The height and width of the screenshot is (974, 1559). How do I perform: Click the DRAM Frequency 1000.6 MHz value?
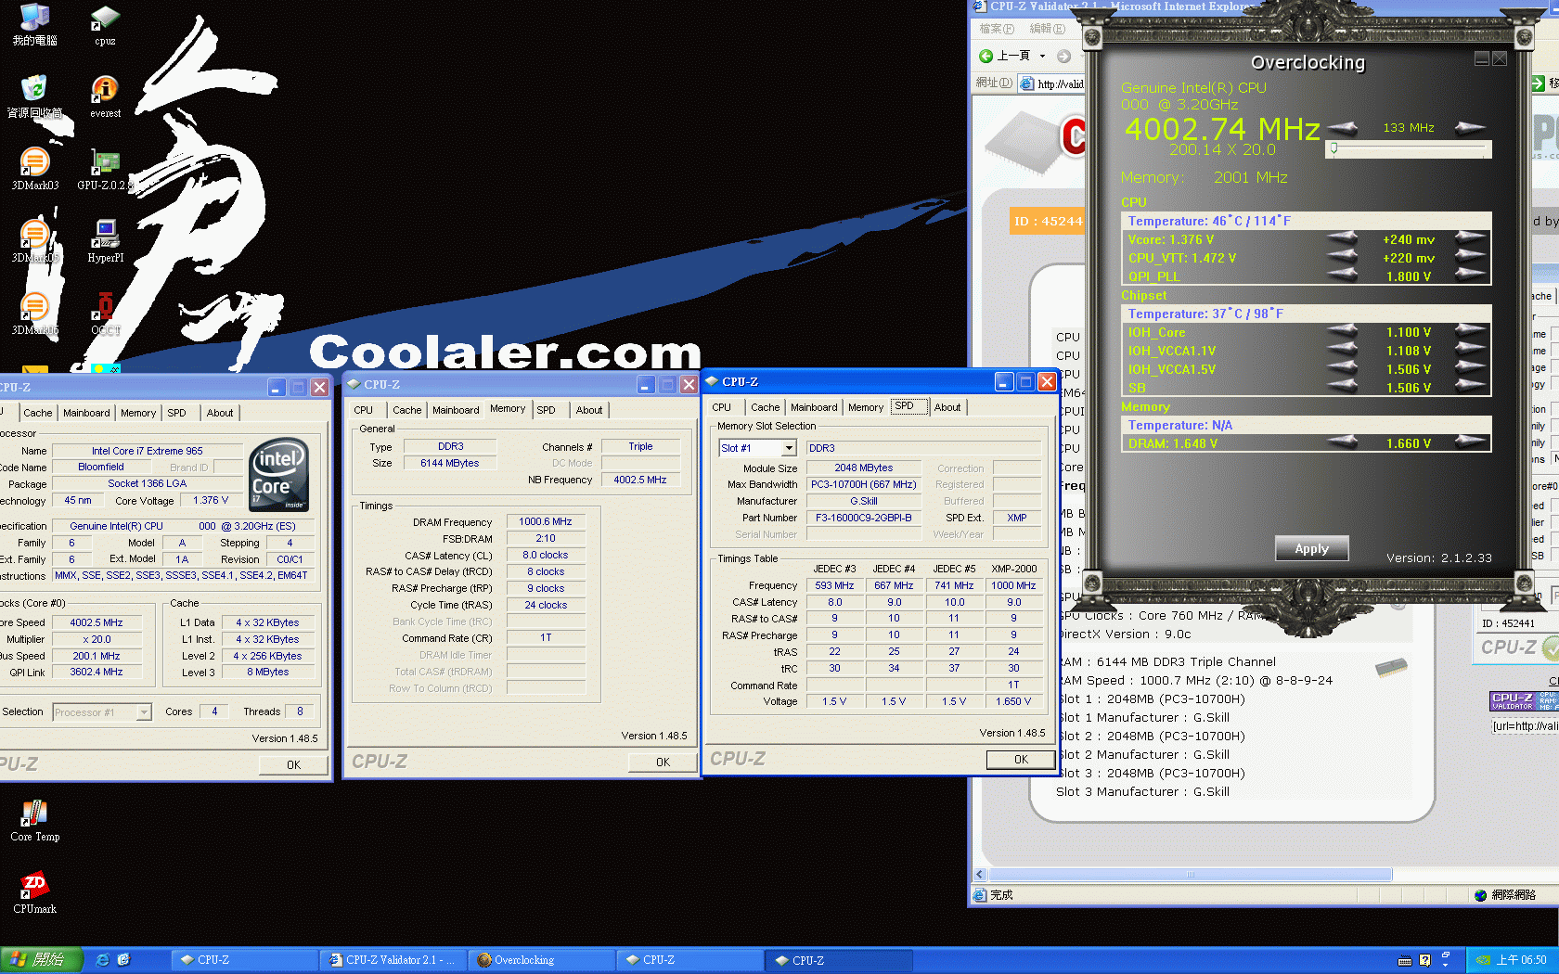546,521
